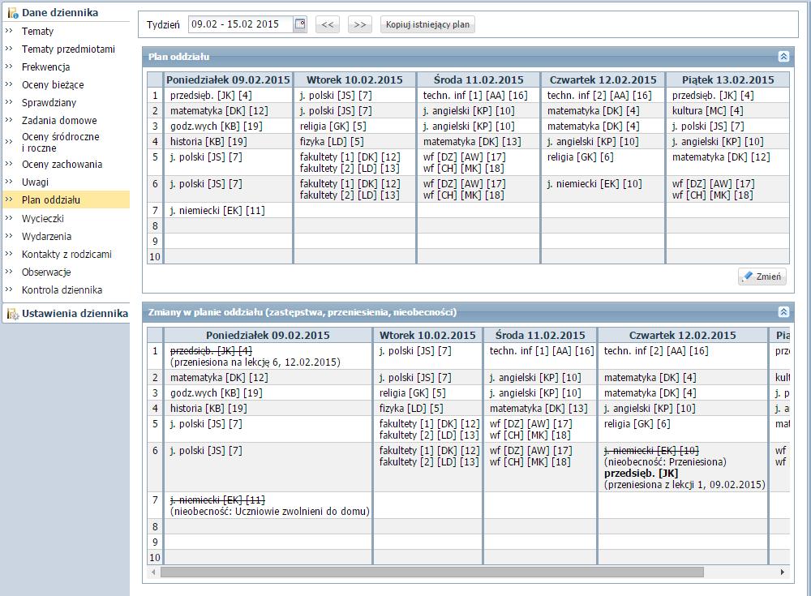This screenshot has height=596, width=811.
Task: Open Wydarzenia in the sidebar
Action: (46, 237)
